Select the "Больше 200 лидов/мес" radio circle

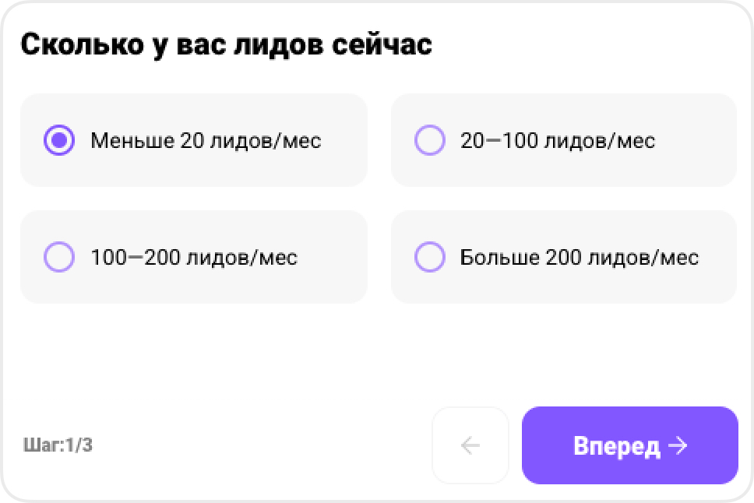click(x=430, y=257)
